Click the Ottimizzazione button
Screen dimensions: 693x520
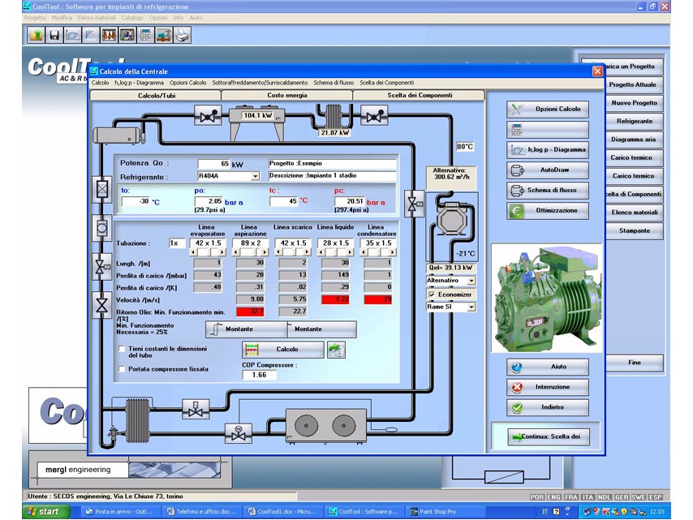tap(548, 211)
